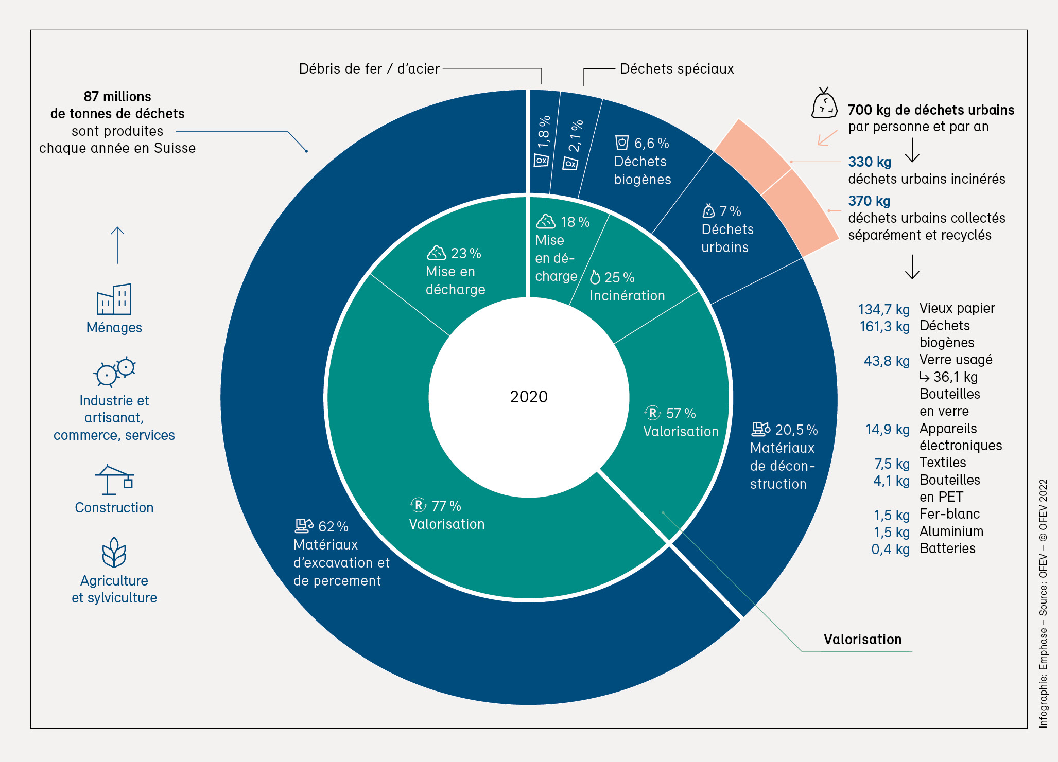Click the garbage bag icon near 700 kg

824,103
